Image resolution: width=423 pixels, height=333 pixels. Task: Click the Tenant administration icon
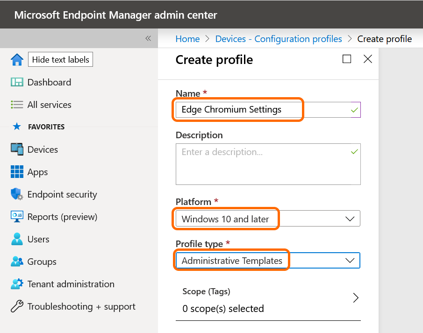click(17, 284)
